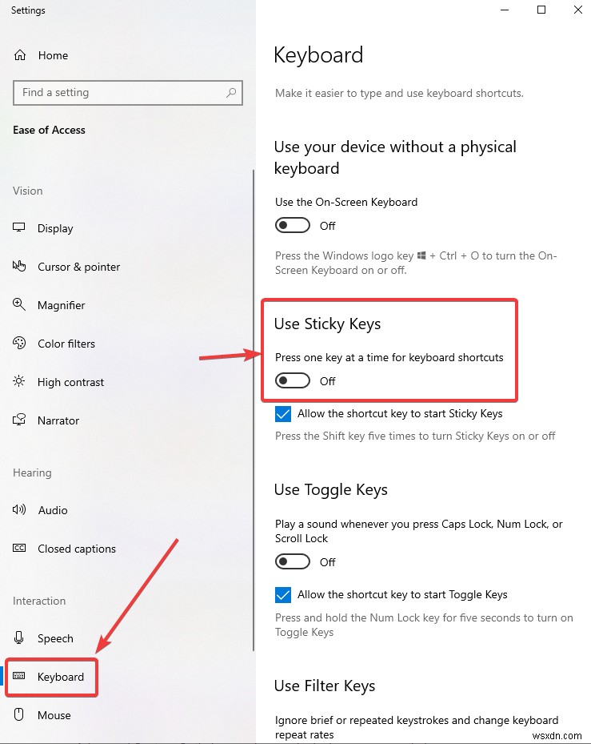
Task: Open High contrast settings
Action: (70, 382)
